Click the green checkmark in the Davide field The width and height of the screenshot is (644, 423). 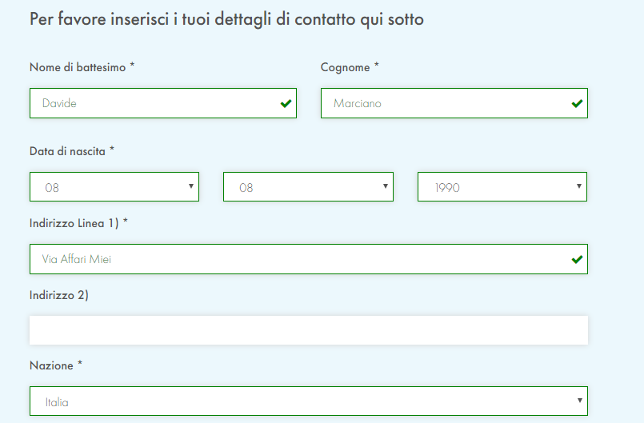click(x=286, y=103)
